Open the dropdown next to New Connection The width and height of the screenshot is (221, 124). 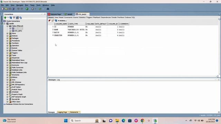(8, 18)
